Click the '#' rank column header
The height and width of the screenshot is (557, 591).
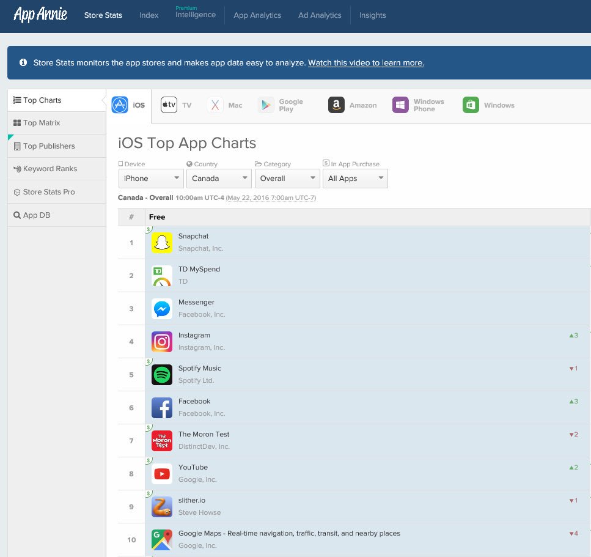131,217
